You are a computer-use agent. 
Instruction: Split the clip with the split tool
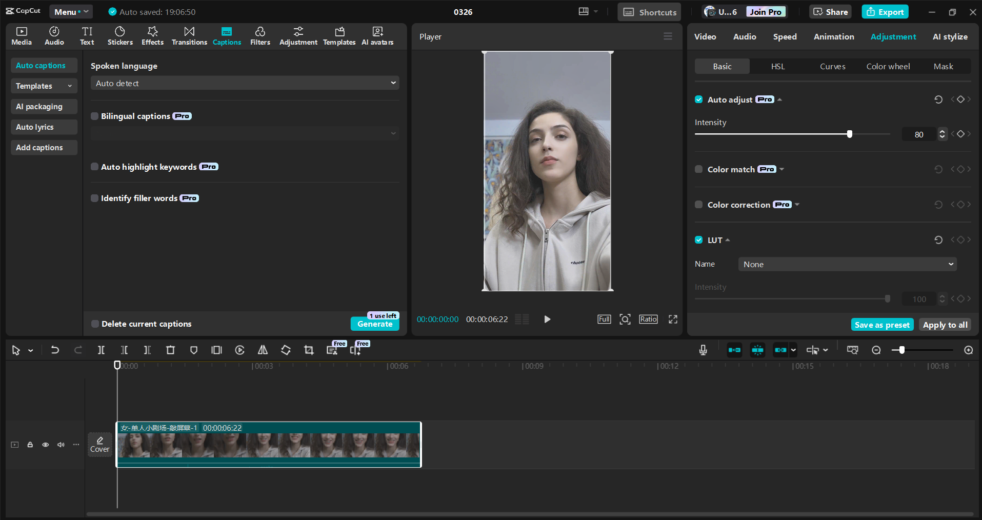101,350
